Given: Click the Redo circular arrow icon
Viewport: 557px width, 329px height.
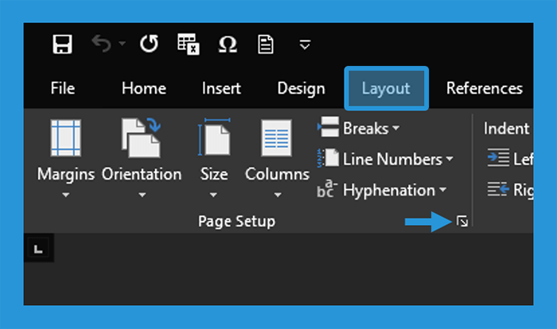Looking at the screenshot, I should tap(149, 44).
